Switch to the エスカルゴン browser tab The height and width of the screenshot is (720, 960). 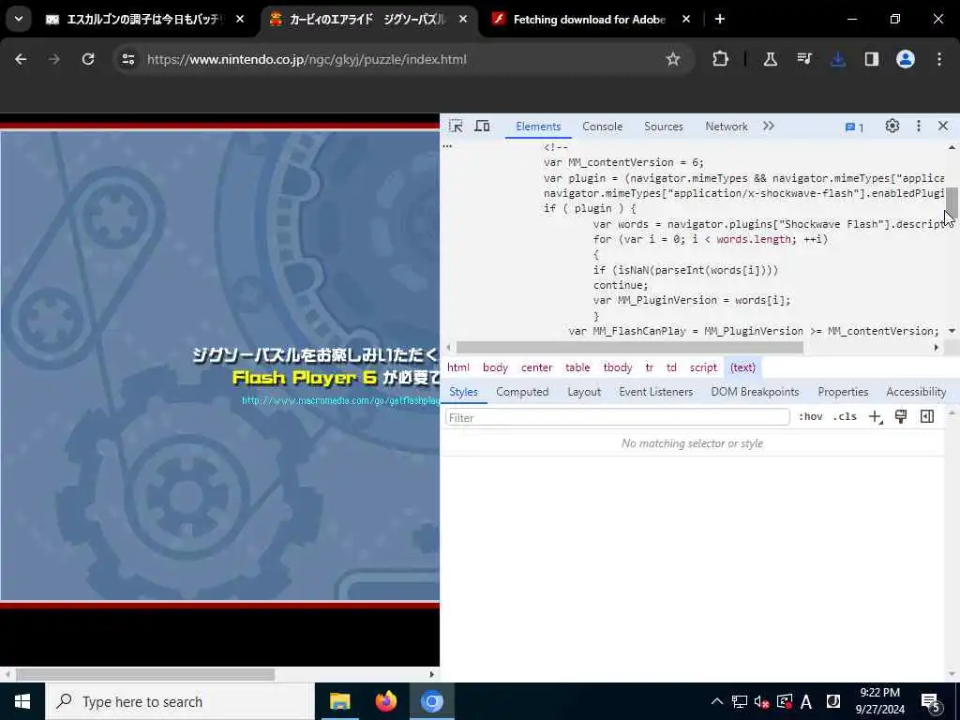[x=145, y=19]
